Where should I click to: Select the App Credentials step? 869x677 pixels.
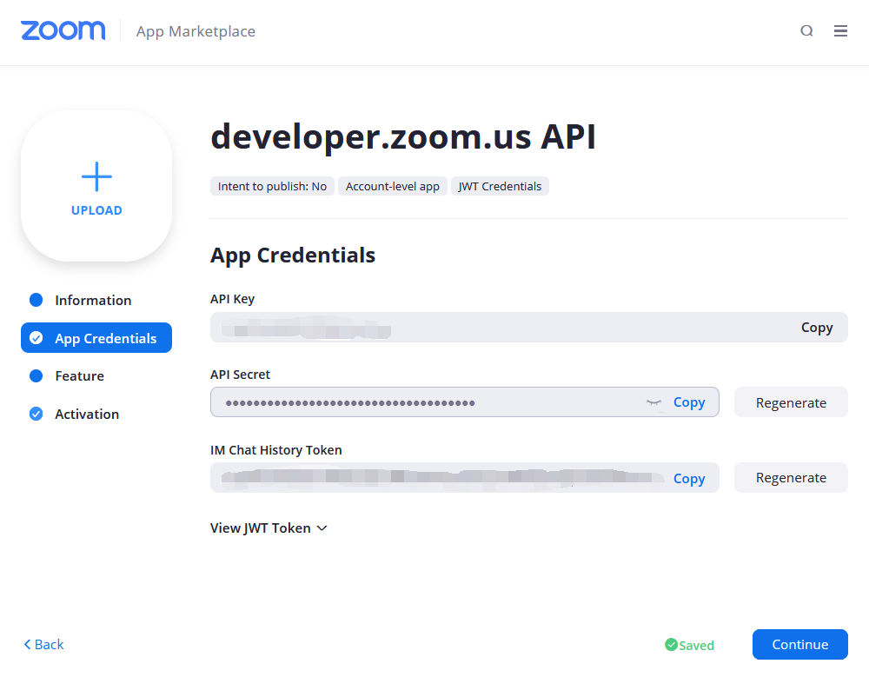tap(96, 338)
